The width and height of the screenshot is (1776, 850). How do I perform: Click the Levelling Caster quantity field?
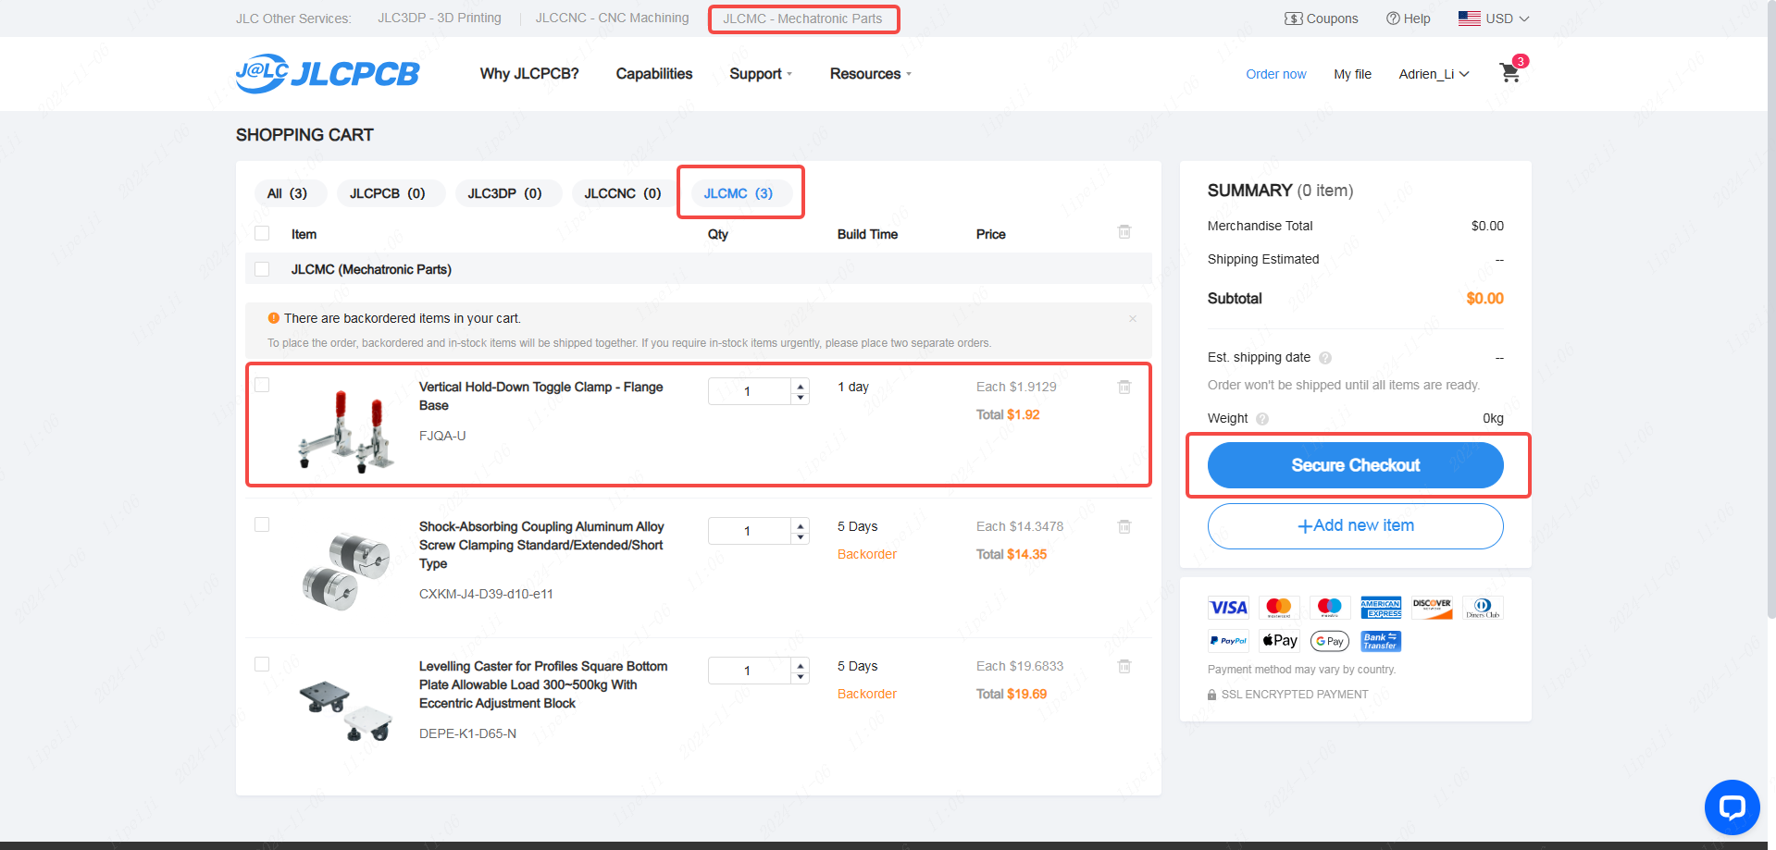pos(750,671)
